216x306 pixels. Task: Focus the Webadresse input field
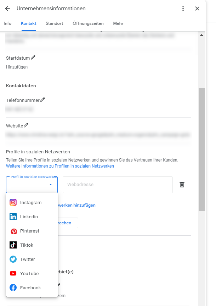[x=118, y=185]
